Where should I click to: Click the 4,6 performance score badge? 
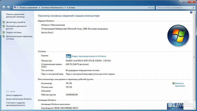68,56
